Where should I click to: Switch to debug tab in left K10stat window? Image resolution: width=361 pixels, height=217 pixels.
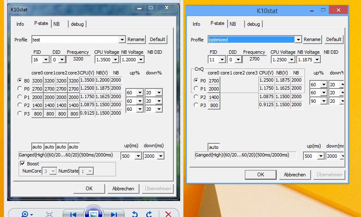(x=77, y=24)
